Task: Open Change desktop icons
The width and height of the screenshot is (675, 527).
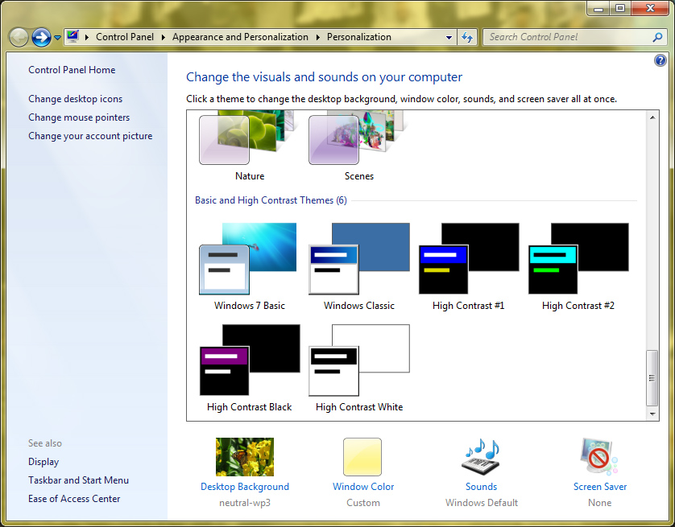Action: pos(76,99)
